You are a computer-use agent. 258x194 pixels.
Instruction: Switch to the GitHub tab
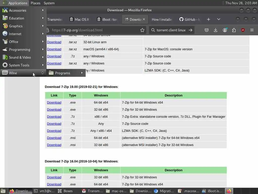[189, 19]
